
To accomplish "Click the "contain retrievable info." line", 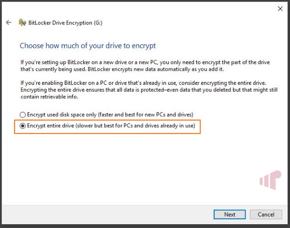I will pyautogui.click(x=49, y=97).
